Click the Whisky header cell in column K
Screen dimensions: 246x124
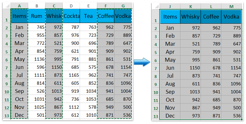point(191,17)
